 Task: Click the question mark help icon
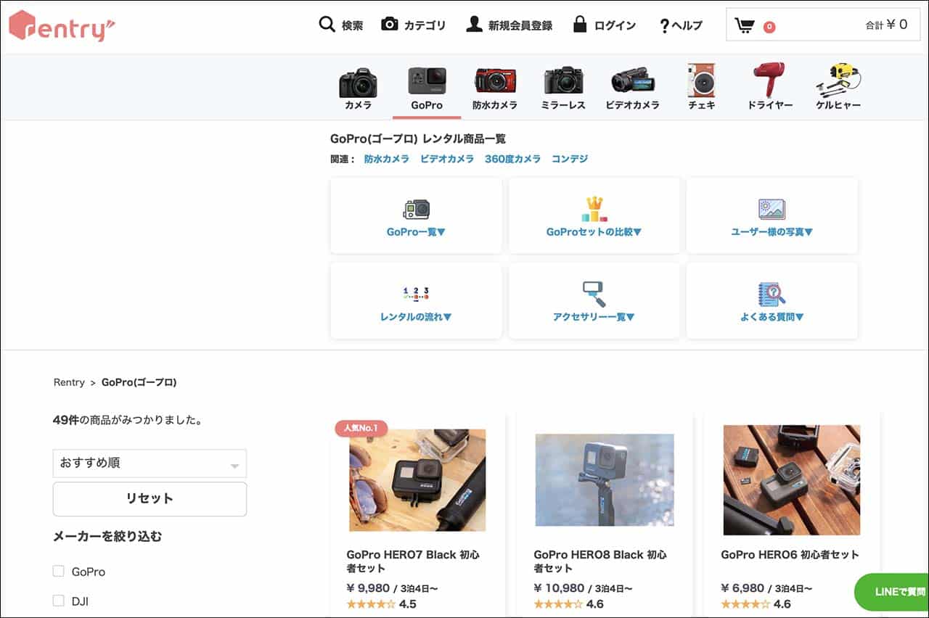point(664,26)
